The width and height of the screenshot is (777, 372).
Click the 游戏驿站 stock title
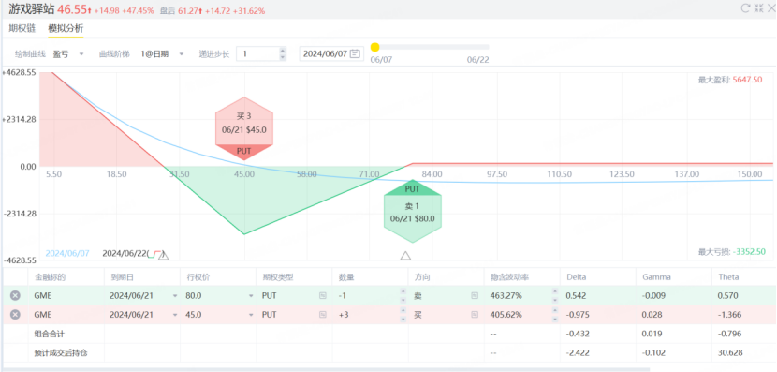coord(31,9)
